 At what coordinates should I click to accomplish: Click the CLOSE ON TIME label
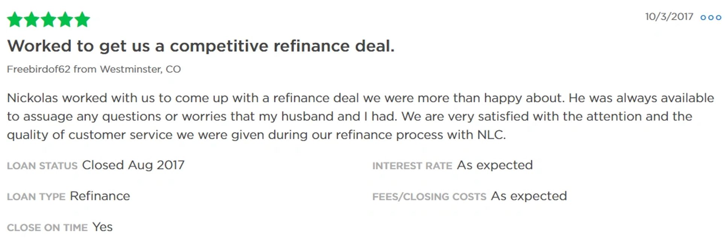[x=47, y=227]
